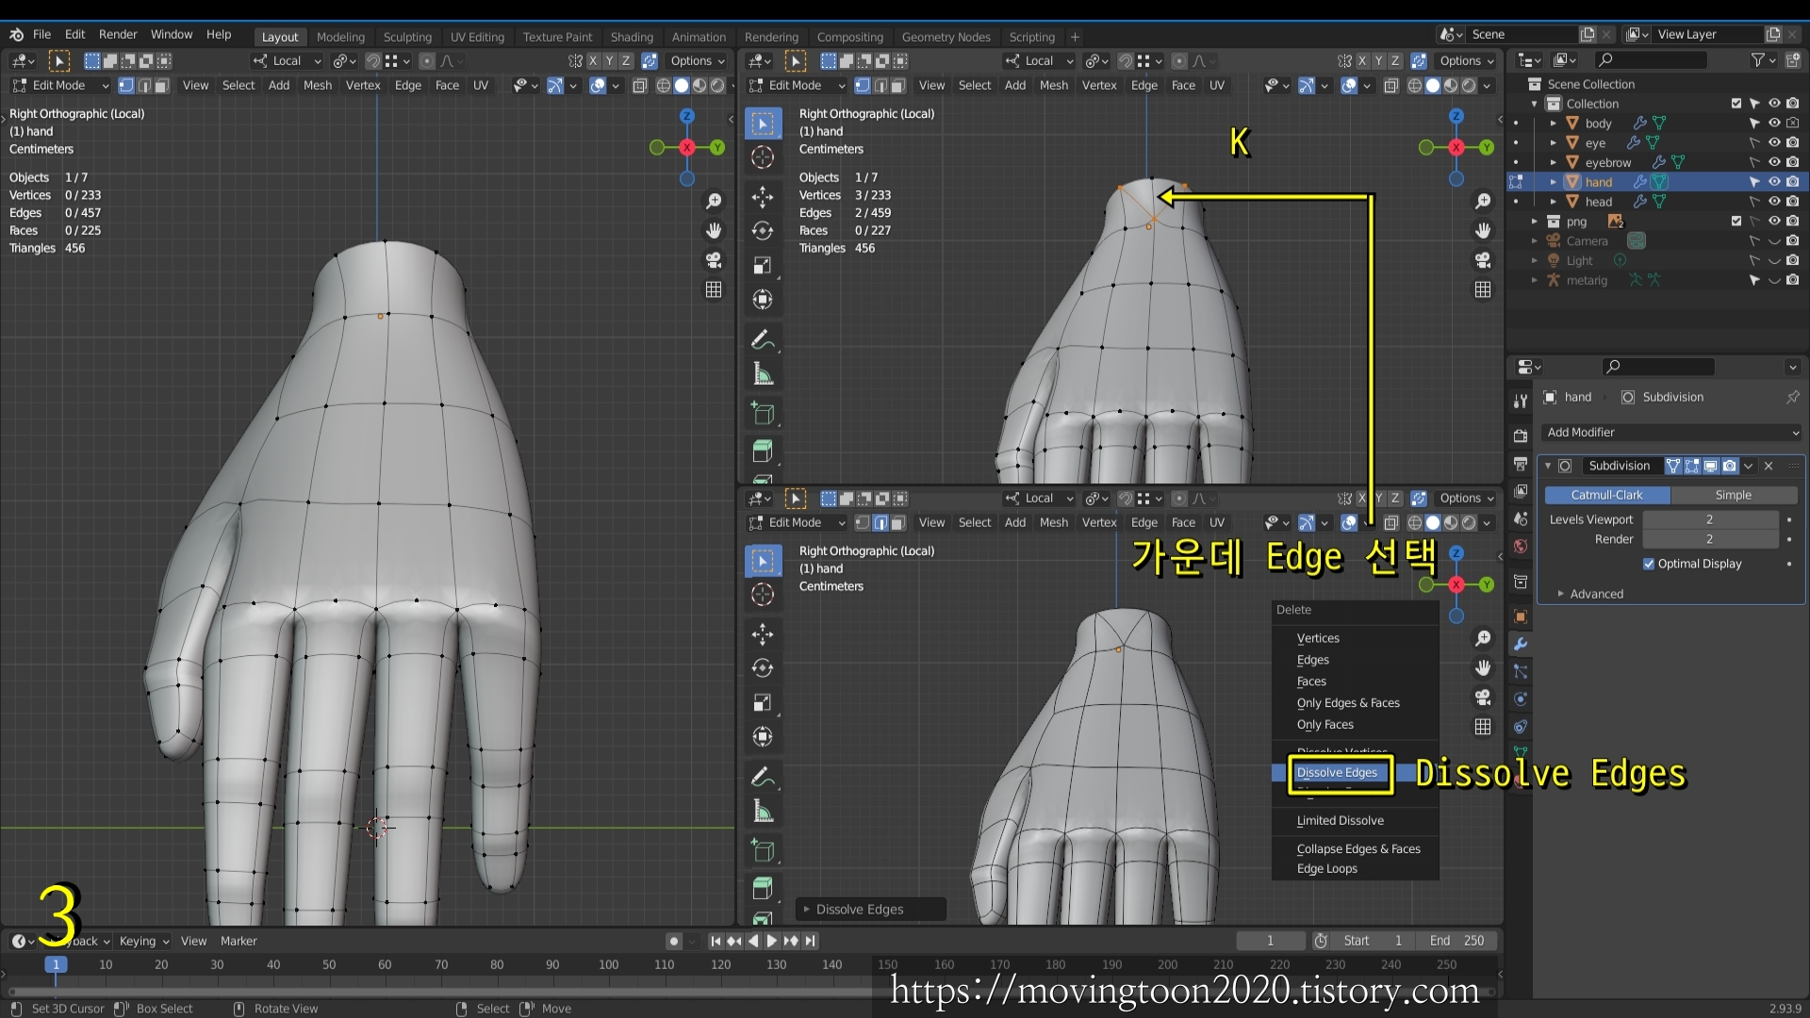Viewport: 1810px width, 1018px height.
Task: Click Blender logo menu icon
Action: [16, 35]
